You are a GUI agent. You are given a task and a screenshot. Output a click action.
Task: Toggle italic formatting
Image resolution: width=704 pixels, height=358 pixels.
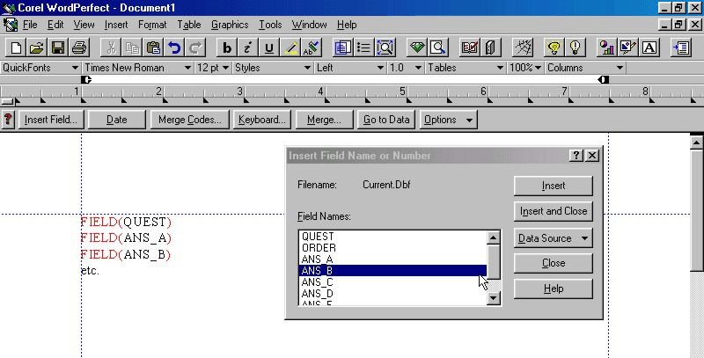coord(248,47)
